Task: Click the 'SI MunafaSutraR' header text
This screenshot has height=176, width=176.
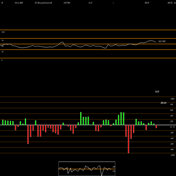Action: (43, 3)
